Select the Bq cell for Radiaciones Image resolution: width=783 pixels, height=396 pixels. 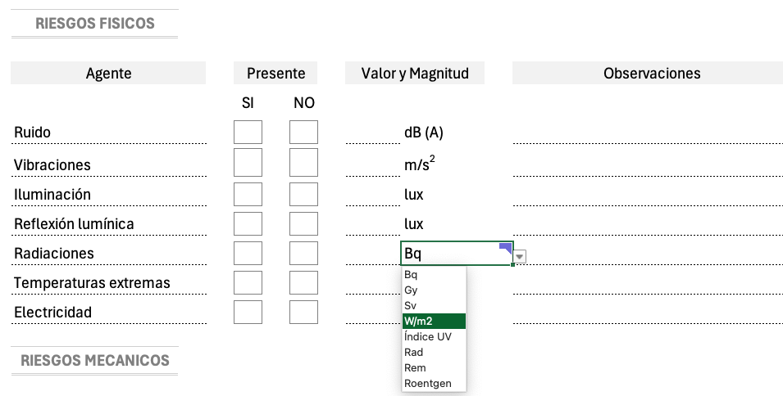point(457,254)
